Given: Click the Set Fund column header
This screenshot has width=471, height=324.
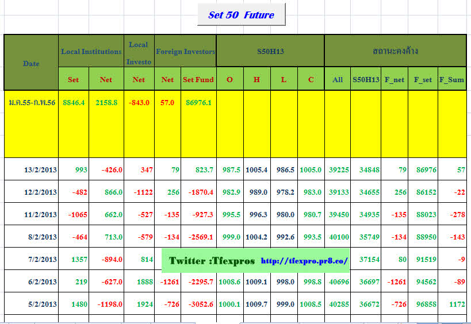Looking at the screenshot, I should [198, 80].
